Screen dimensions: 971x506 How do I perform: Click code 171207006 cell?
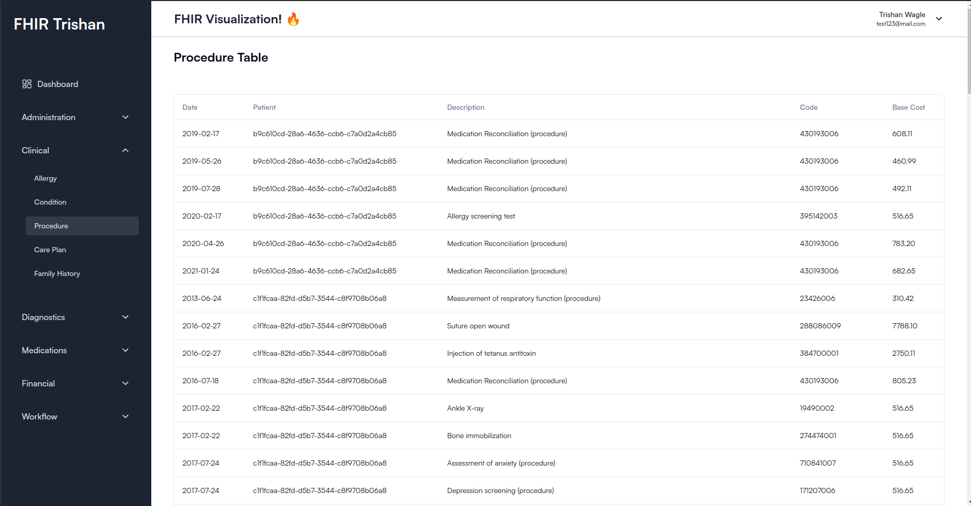817,490
